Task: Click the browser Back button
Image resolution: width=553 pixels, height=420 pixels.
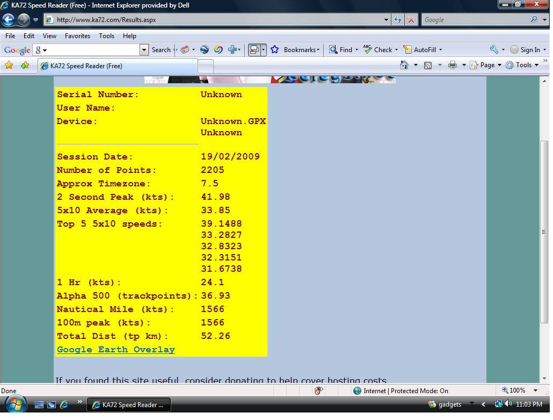Action: 8,20
